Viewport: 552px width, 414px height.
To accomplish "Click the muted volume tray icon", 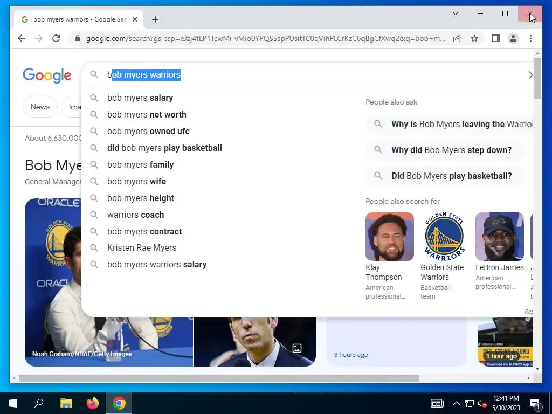I will [x=482, y=403].
